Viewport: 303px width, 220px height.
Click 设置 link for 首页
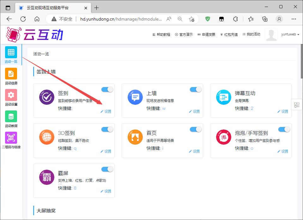pos(194,151)
